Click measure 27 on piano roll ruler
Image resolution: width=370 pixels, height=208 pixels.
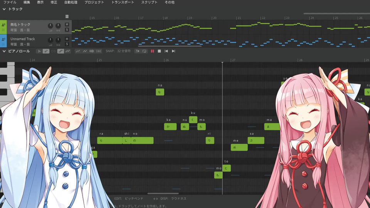[234, 60]
